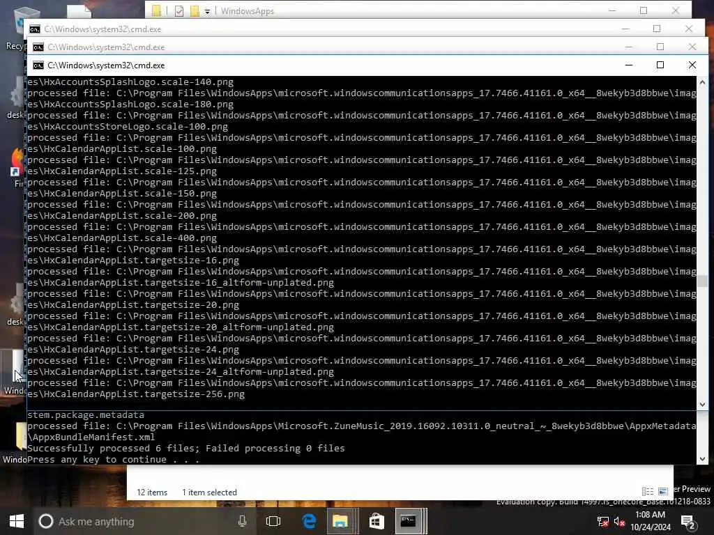The image size is (714, 535).
Task: Open the Action Center notifications icon
Action: 688,521
